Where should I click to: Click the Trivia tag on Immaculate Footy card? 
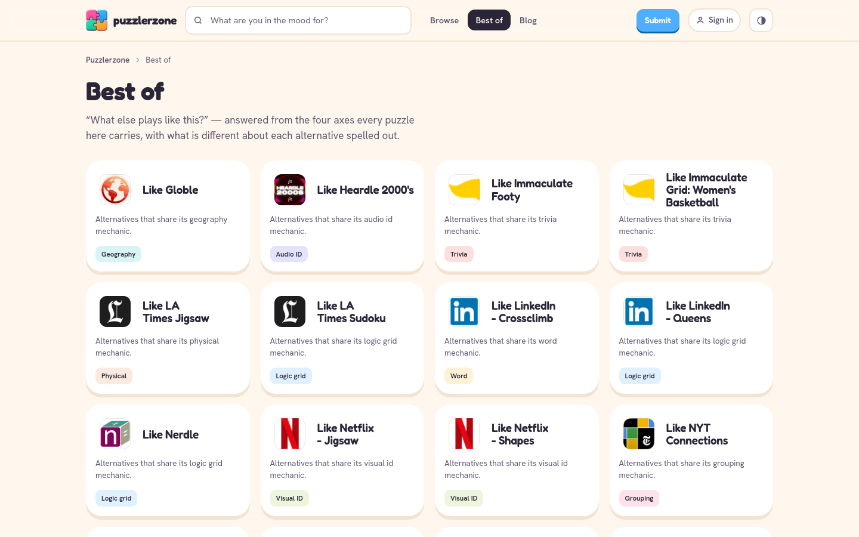(x=459, y=254)
